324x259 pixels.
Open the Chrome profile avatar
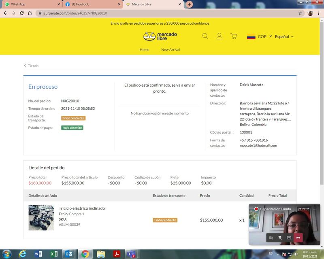[x=310, y=13]
